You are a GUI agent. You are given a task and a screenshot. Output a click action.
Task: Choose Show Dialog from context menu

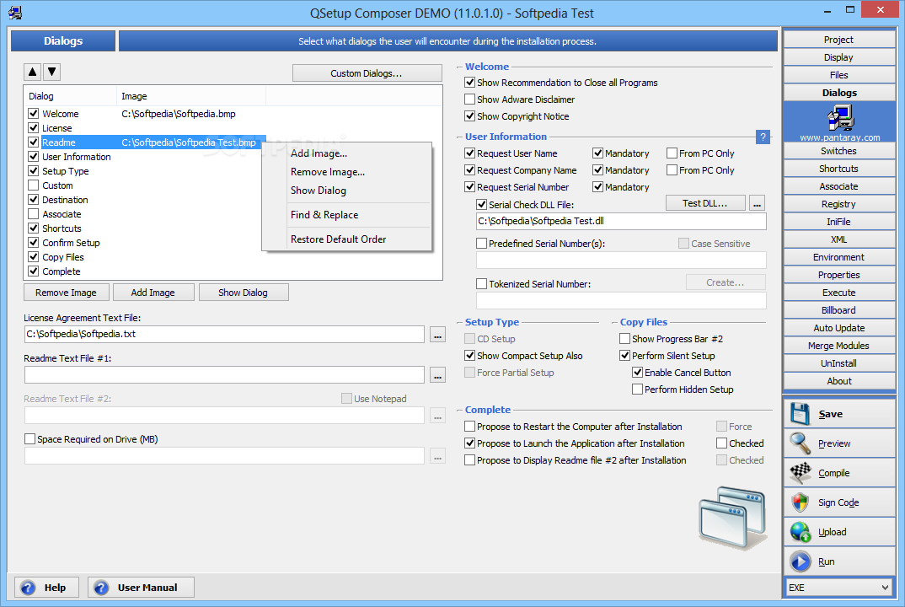pos(318,190)
